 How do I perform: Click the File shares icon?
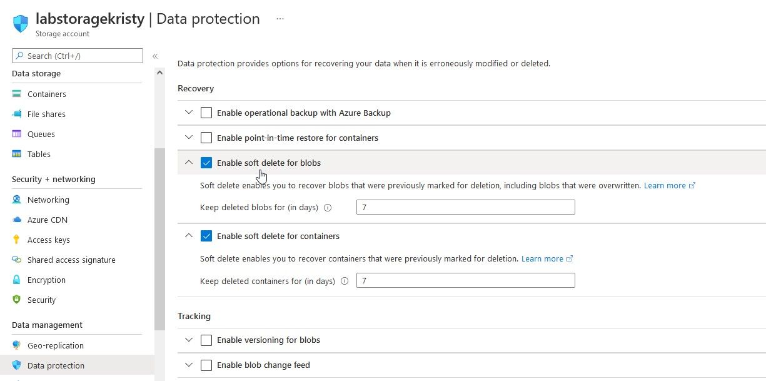pyautogui.click(x=17, y=114)
